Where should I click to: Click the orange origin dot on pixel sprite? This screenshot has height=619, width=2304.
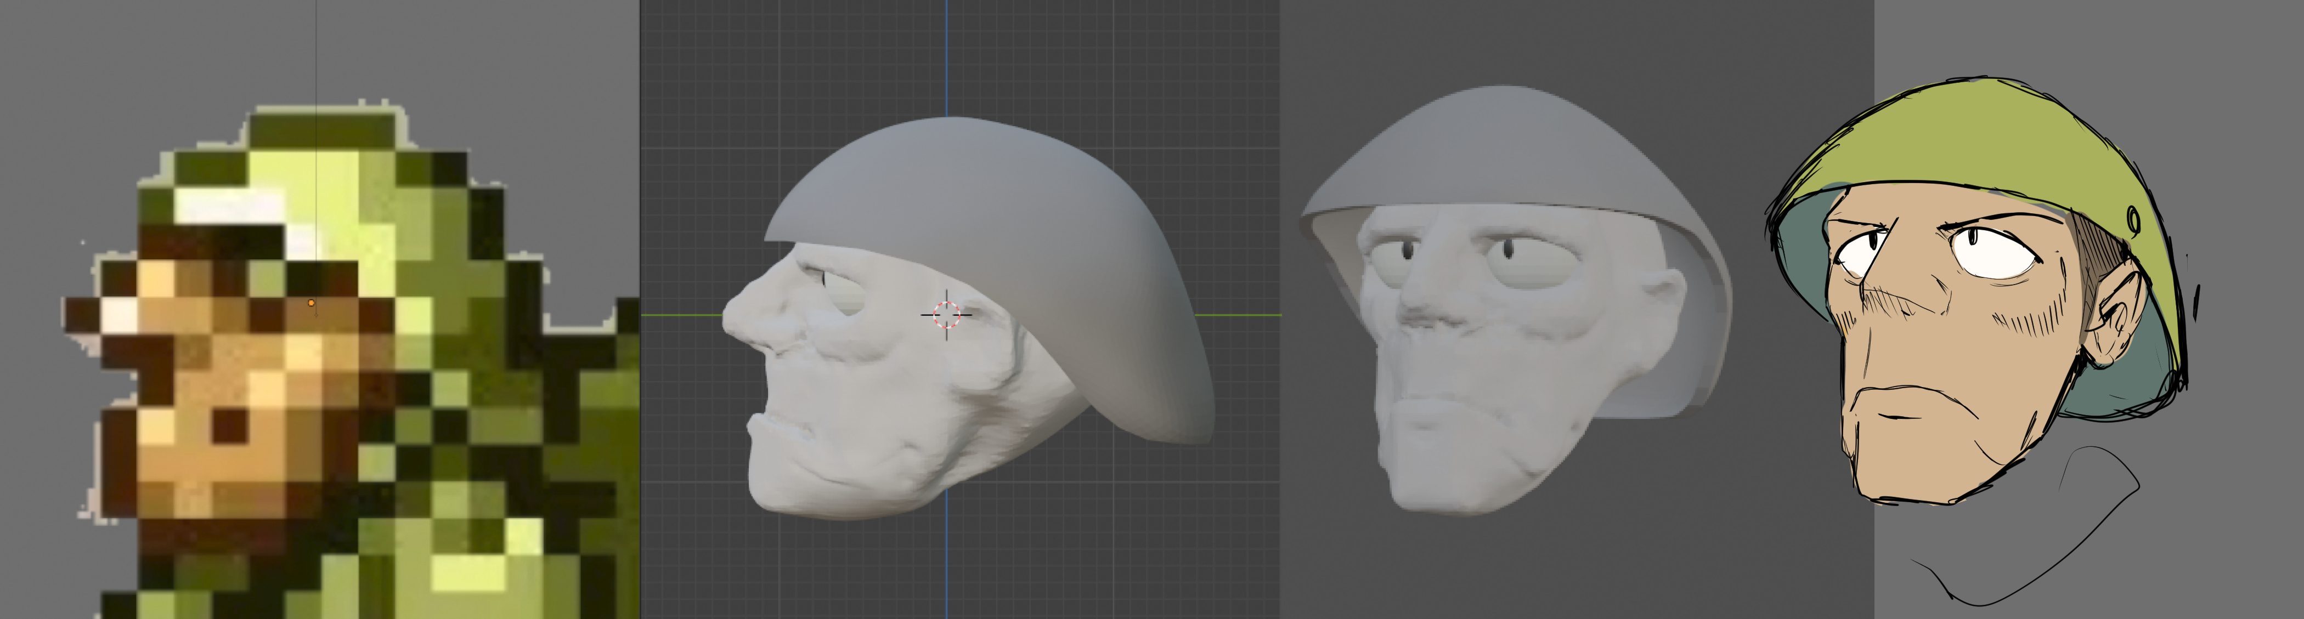[311, 303]
